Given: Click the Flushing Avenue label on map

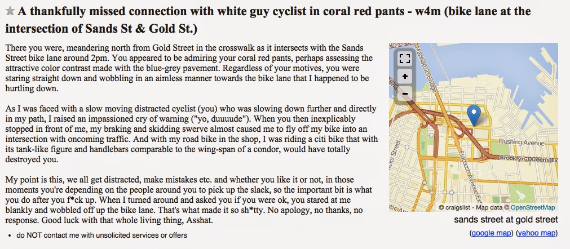Looking at the screenshot, I should [522, 143].
